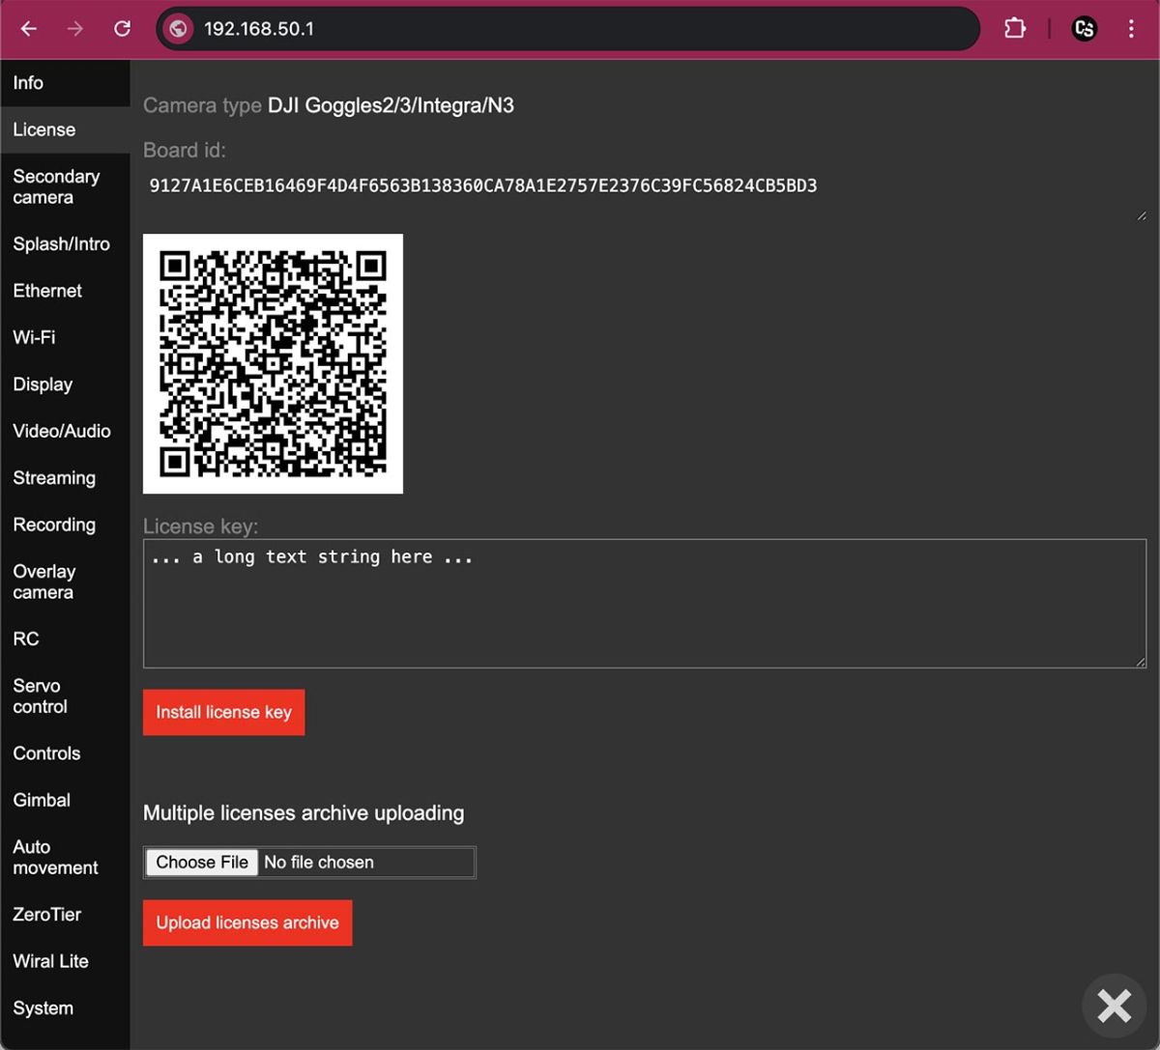
Task: Click inside the License key text area
Action: (643, 604)
